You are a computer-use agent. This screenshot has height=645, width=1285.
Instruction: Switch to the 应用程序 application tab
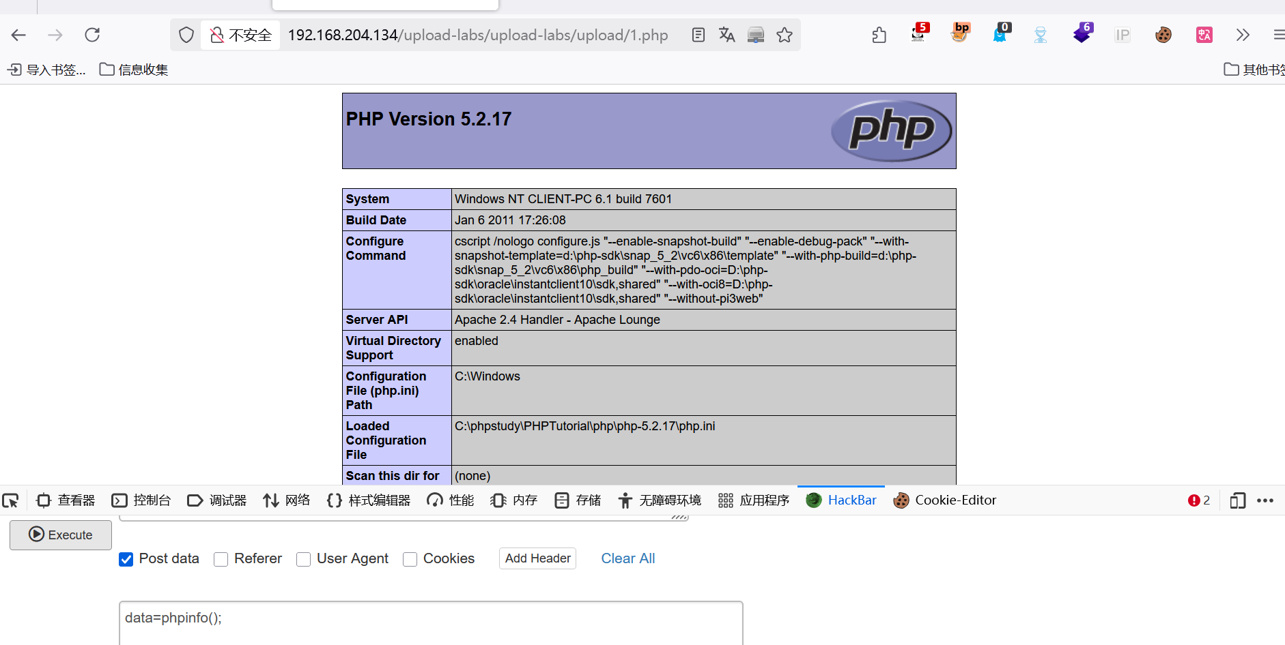click(754, 500)
